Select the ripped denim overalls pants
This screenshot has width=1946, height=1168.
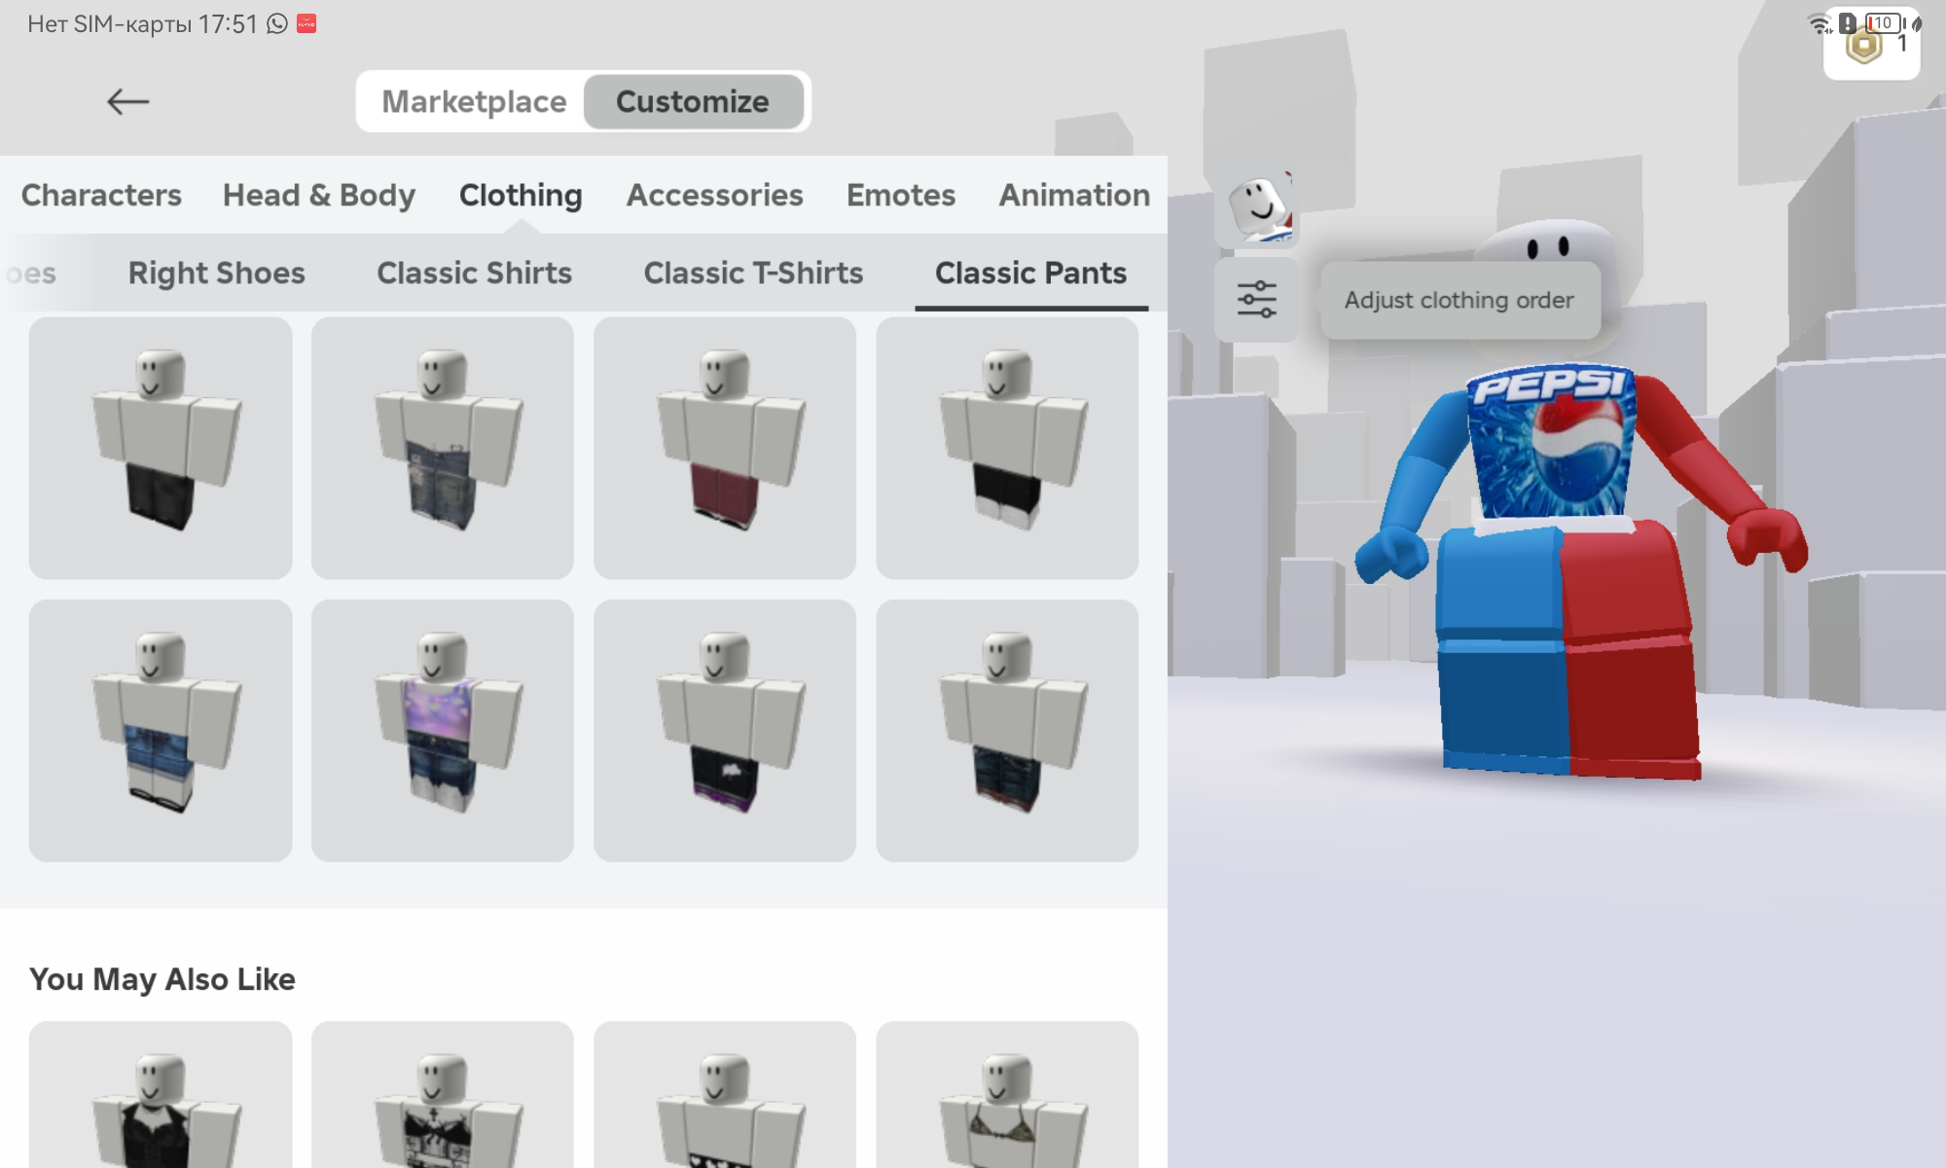[443, 448]
